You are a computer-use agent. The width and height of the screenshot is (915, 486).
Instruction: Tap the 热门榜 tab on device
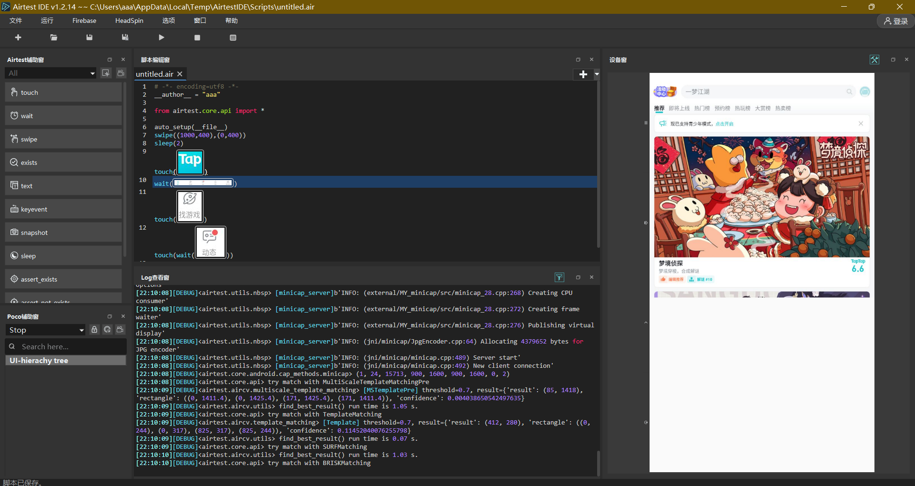pos(702,109)
